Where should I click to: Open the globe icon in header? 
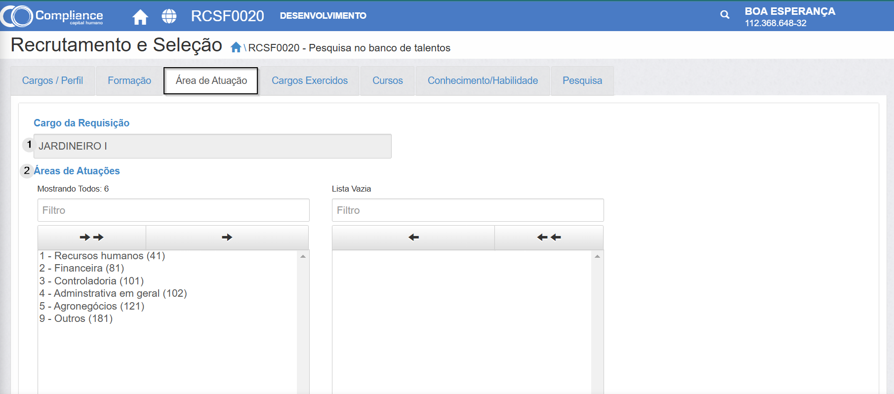click(169, 16)
